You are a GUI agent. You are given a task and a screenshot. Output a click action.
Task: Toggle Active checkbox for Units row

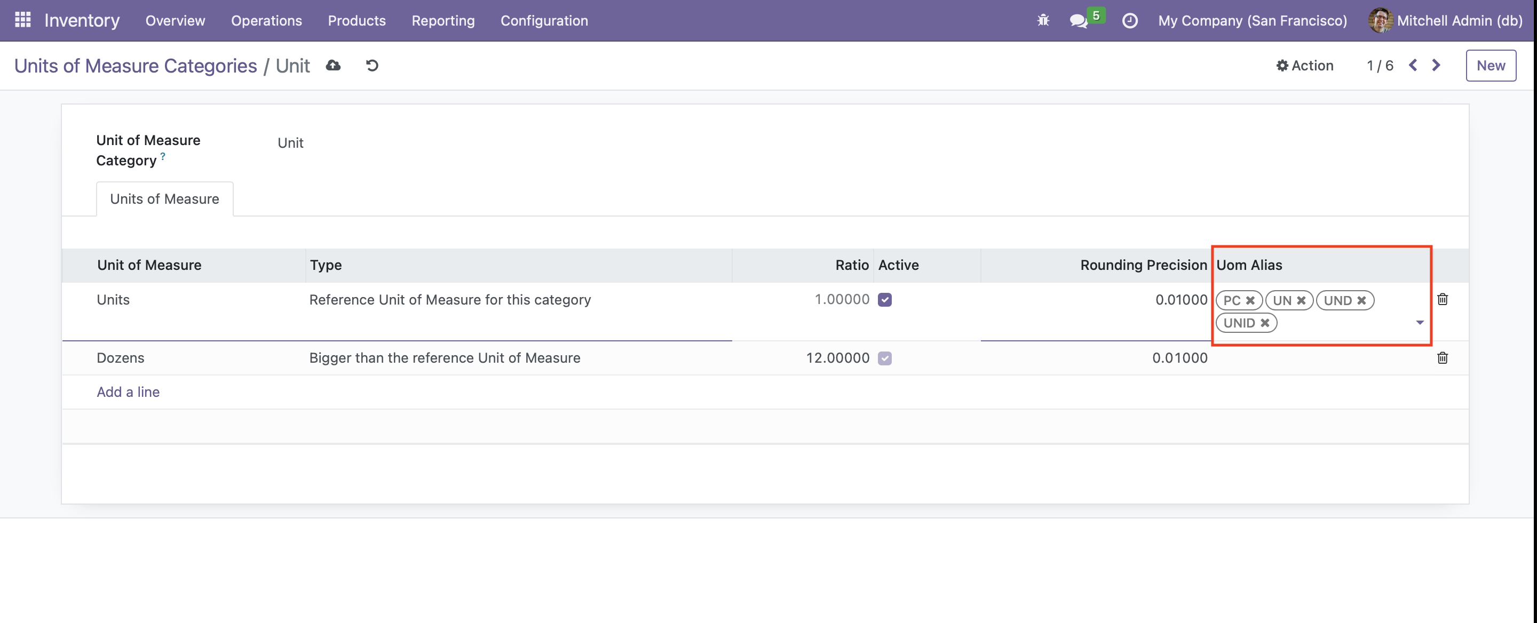pos(884,300)
